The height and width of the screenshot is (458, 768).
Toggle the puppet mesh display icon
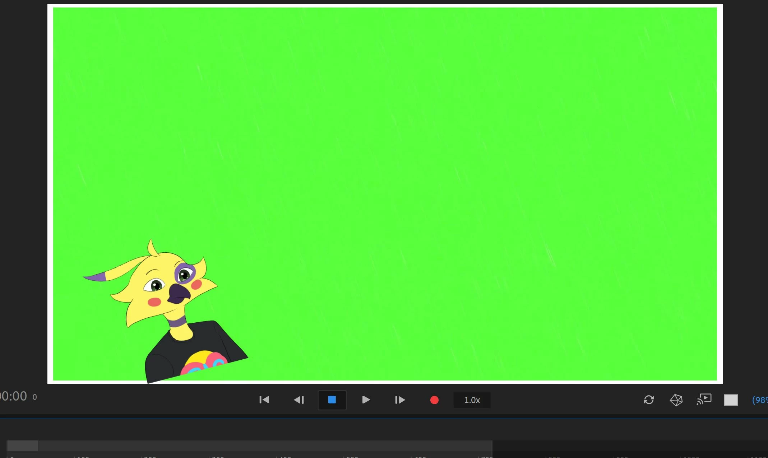coord(676,400)
